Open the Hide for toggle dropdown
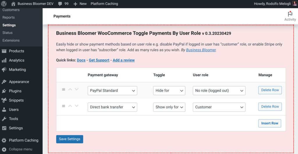The image size is (298, 154). (x=169, y=91)
